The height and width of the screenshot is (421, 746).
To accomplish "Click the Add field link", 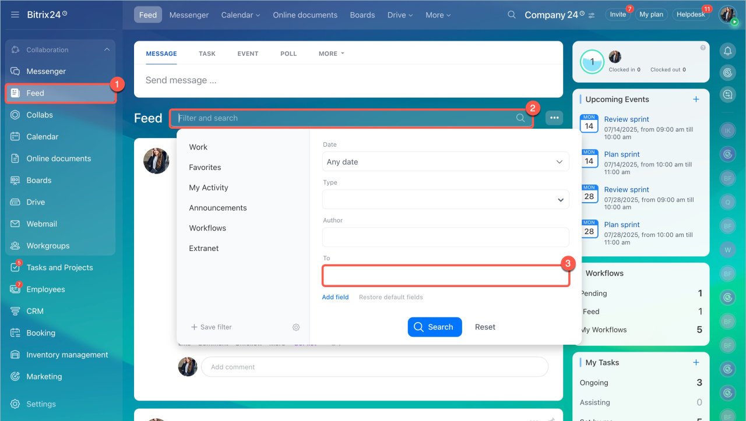I will coord(335,297).
